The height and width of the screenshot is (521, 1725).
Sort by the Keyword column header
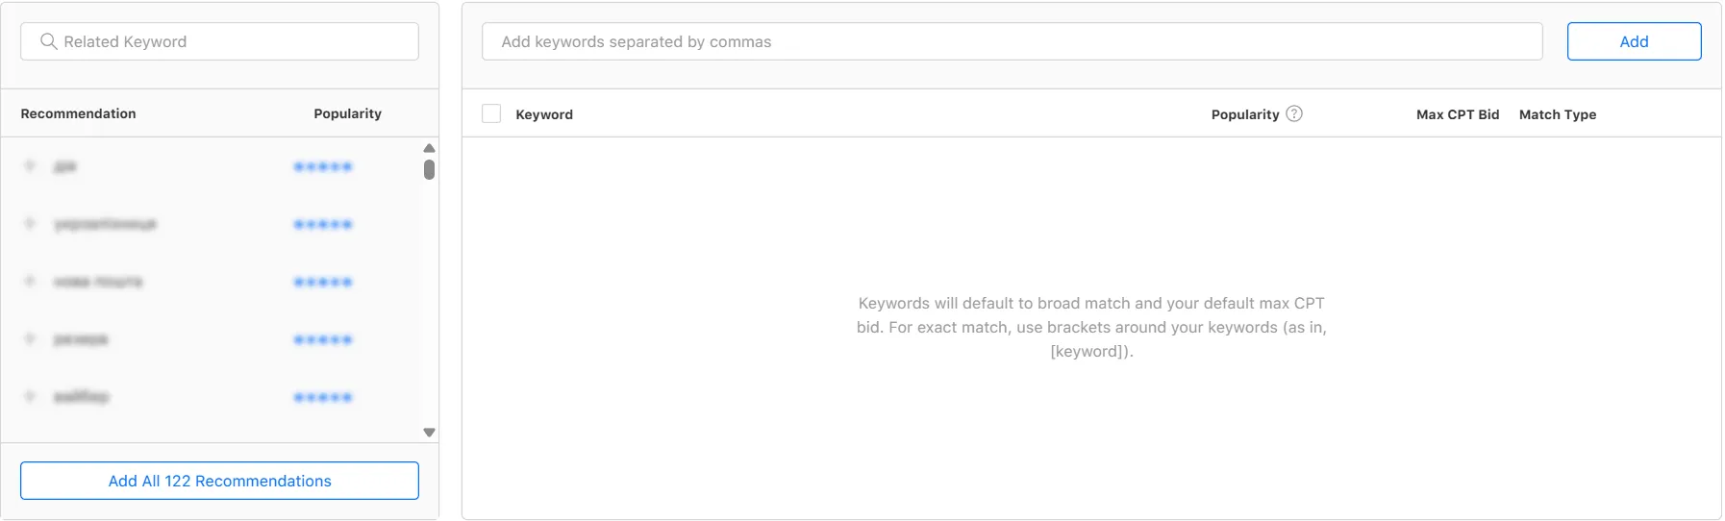pos(544,114)
